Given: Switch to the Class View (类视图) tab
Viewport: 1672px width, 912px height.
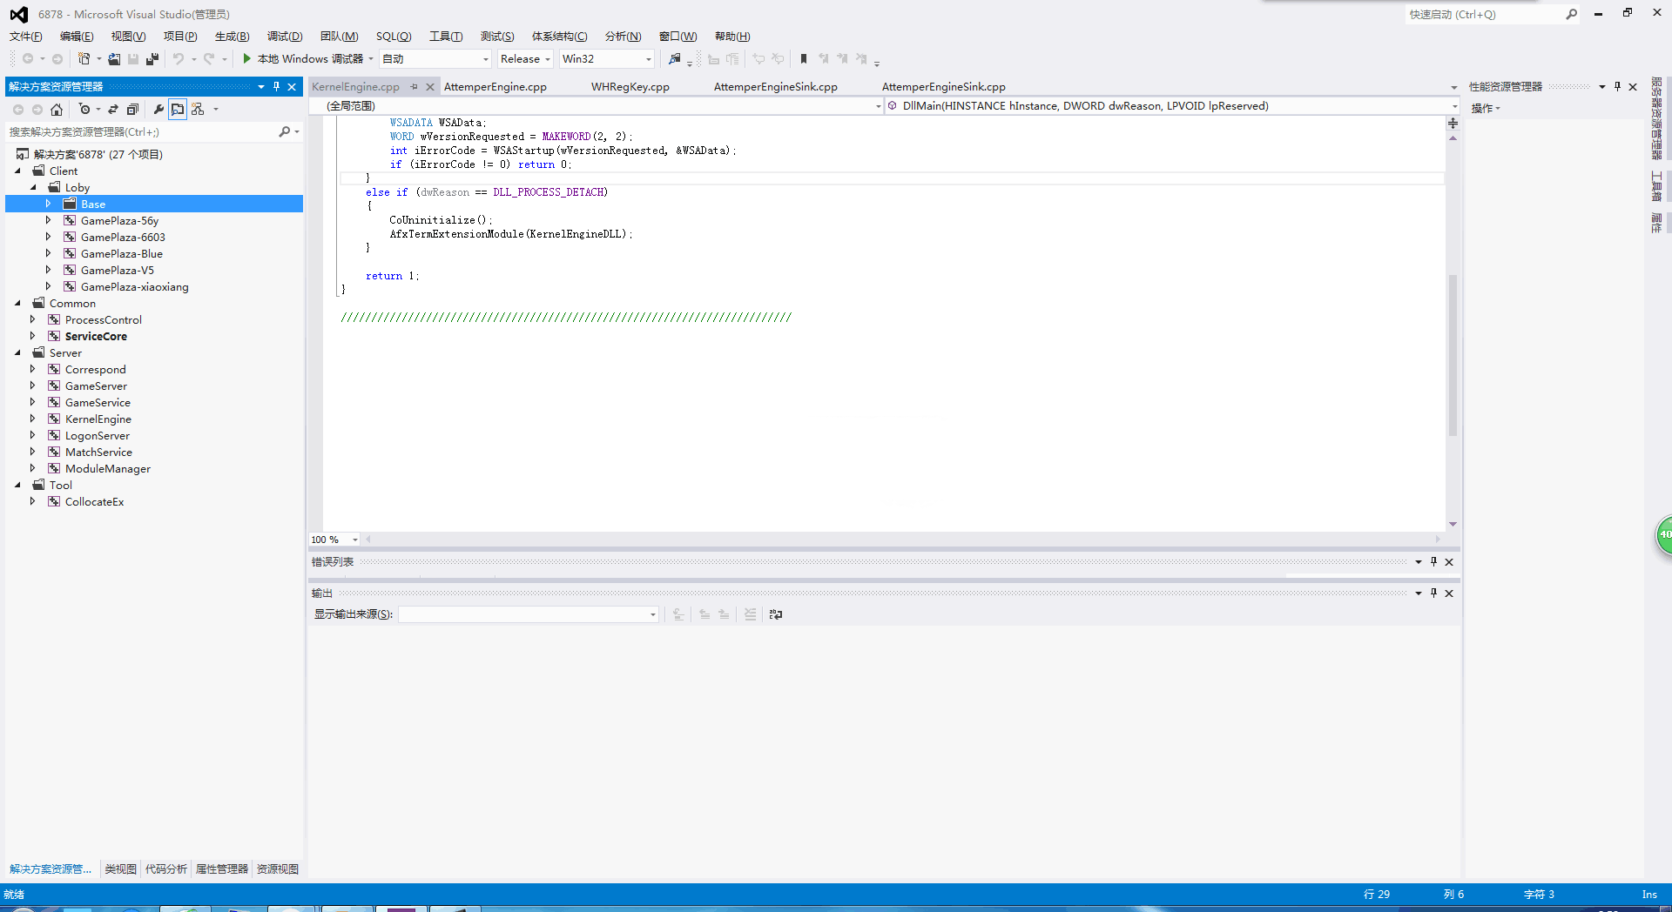Looking at the screenshot, I should coord(120,868).
